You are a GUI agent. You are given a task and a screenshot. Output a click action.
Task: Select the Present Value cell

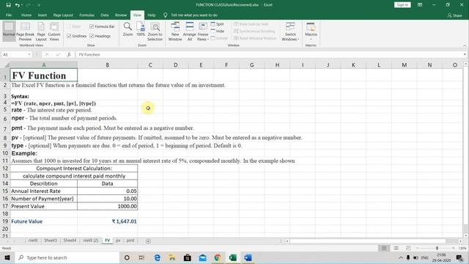pos(44,206)
